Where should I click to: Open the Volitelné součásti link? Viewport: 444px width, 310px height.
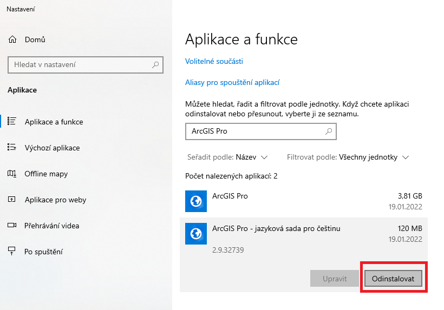click(x=214, y=61)
